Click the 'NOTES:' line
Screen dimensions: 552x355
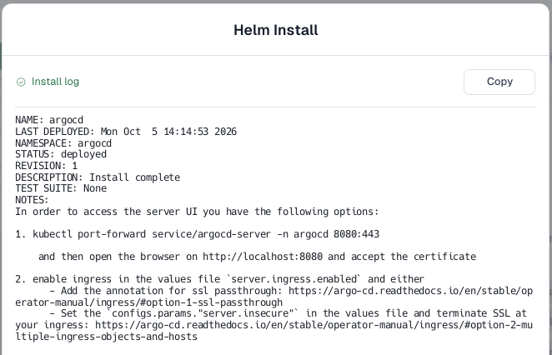32,200
